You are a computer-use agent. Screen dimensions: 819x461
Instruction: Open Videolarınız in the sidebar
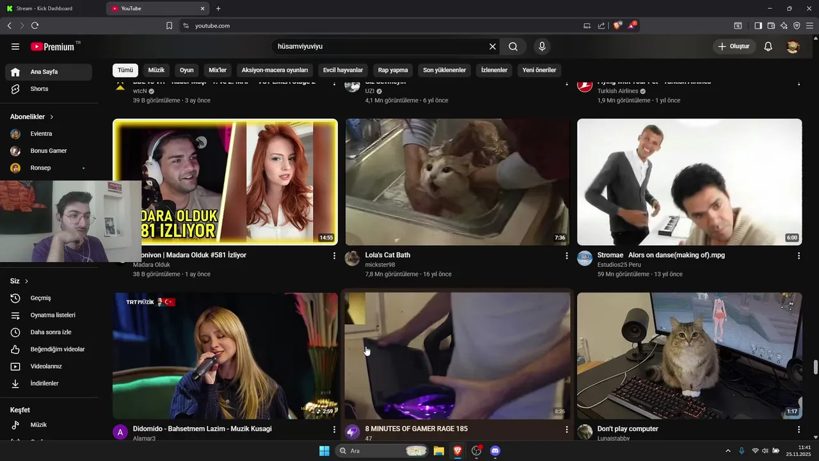click(x=49, y=366)
